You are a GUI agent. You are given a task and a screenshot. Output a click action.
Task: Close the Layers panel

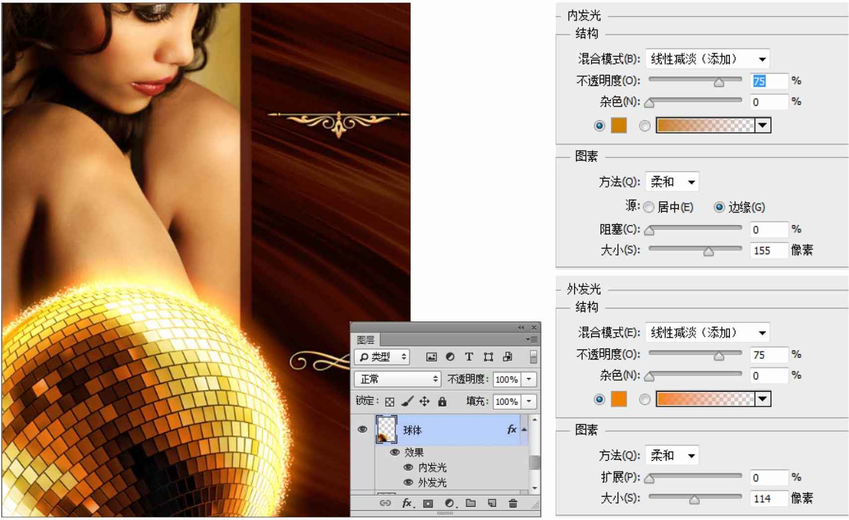coord(534,327)
